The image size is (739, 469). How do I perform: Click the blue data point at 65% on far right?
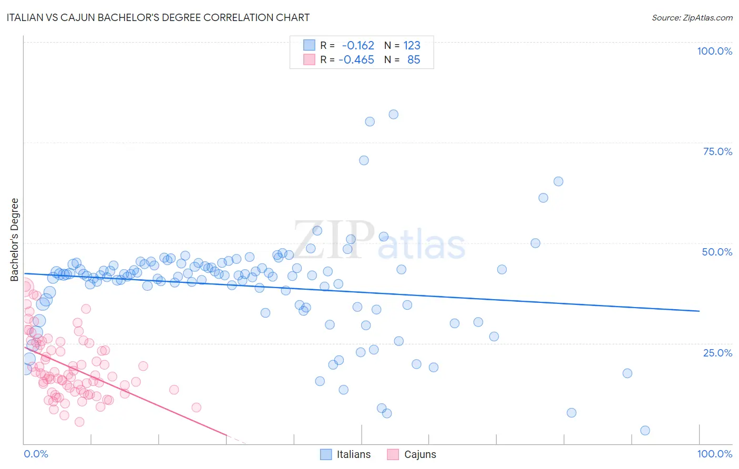coord(558,181)
